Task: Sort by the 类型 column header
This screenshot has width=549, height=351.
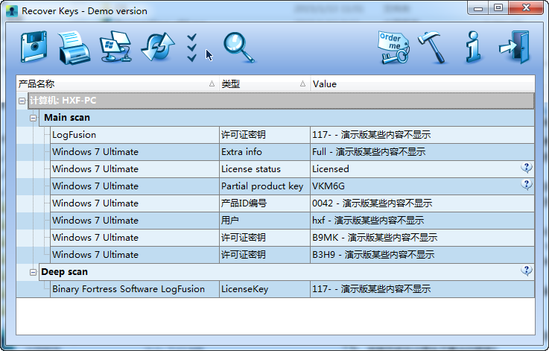Action: [264, 83]
